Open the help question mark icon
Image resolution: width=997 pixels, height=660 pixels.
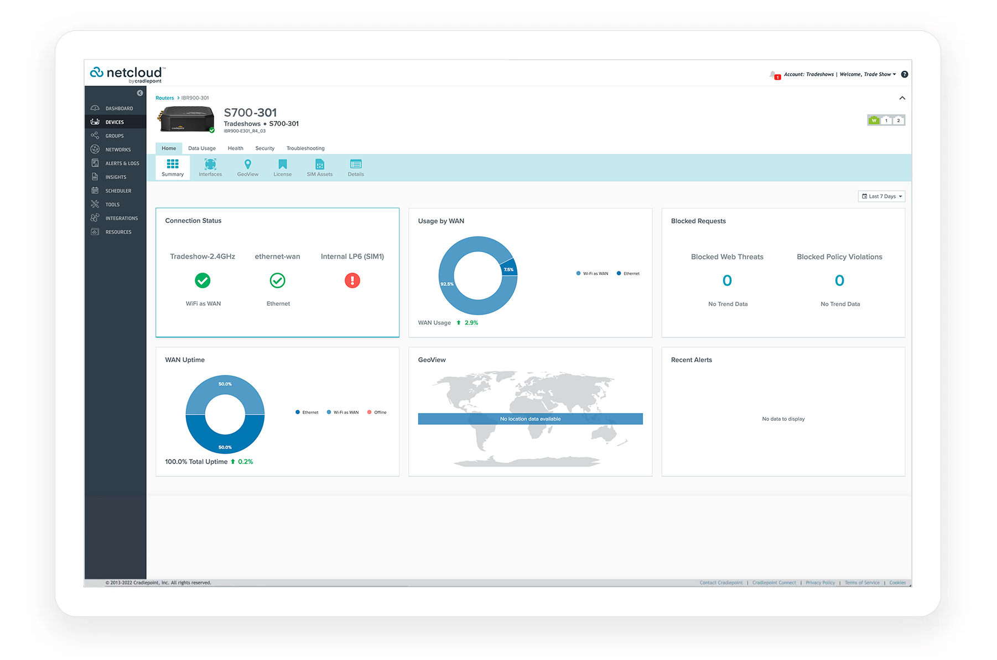(x=905, y=74)
